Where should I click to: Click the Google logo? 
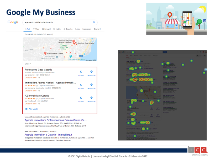click(x=13, y=22)
